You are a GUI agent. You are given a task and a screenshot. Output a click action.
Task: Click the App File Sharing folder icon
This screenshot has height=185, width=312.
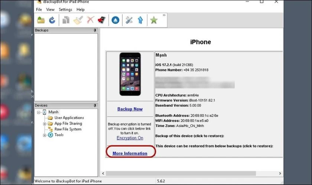51,124
